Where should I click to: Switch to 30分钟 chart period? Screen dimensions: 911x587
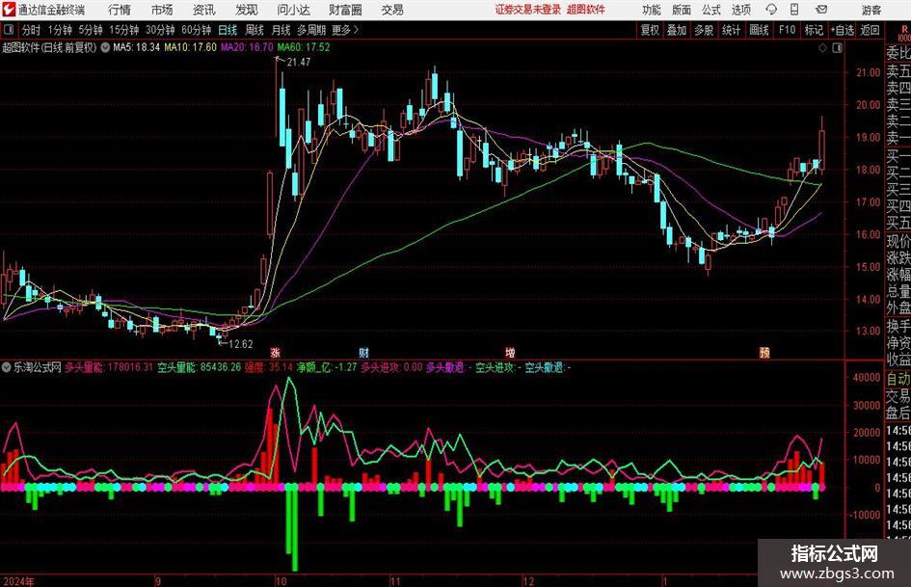pyautogui.click(x=160, y=30)
